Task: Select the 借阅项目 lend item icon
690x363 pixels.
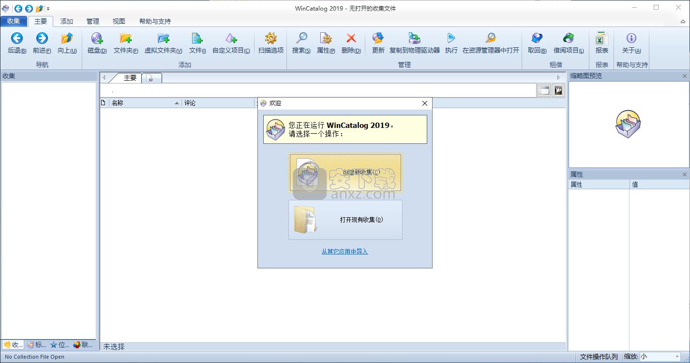Action: click(x=569, y=43)
